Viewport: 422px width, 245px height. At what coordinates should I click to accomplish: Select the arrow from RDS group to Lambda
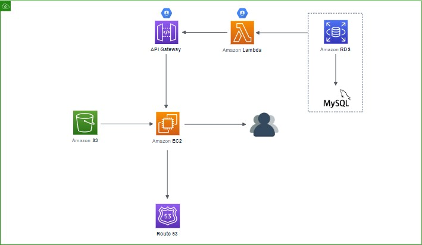click(x=282, y=33)
